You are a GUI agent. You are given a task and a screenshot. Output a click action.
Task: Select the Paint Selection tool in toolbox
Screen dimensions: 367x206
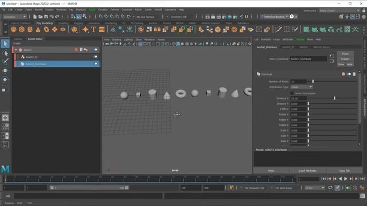[x=5, y=62]
